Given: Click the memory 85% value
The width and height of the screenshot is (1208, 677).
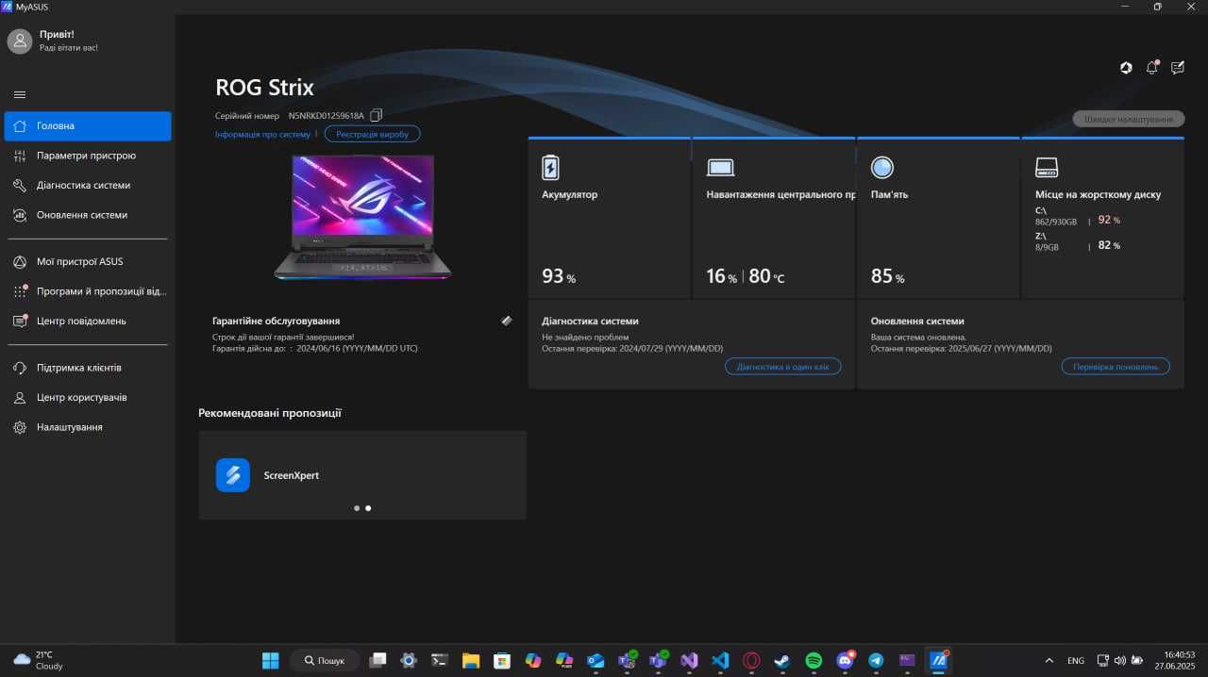Looking at the screenshot, I should (887, 276).
